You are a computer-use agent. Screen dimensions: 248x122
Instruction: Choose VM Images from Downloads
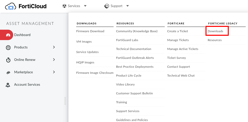coord(84,42)
